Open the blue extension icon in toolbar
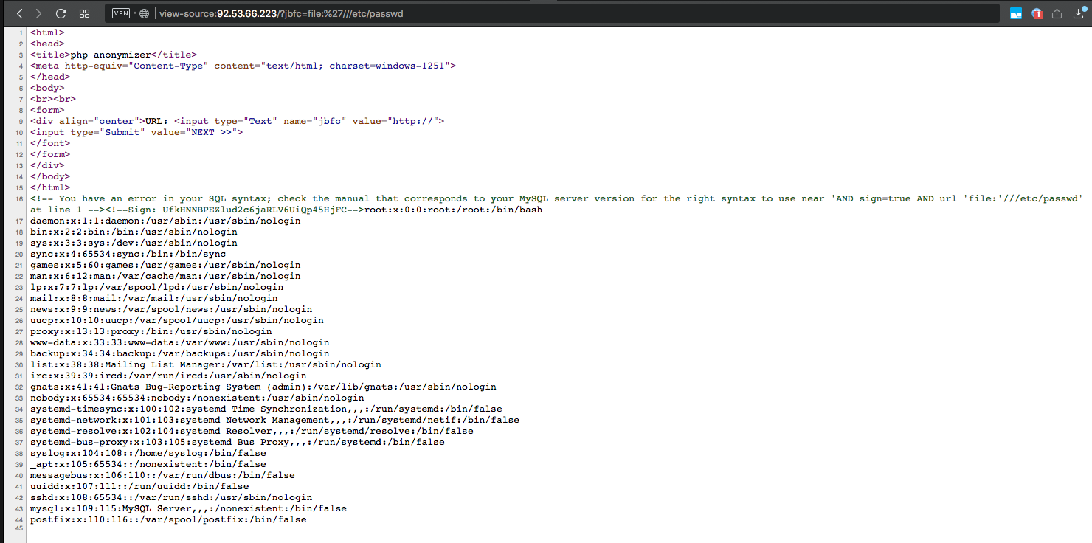 [x=1015, y=13]
